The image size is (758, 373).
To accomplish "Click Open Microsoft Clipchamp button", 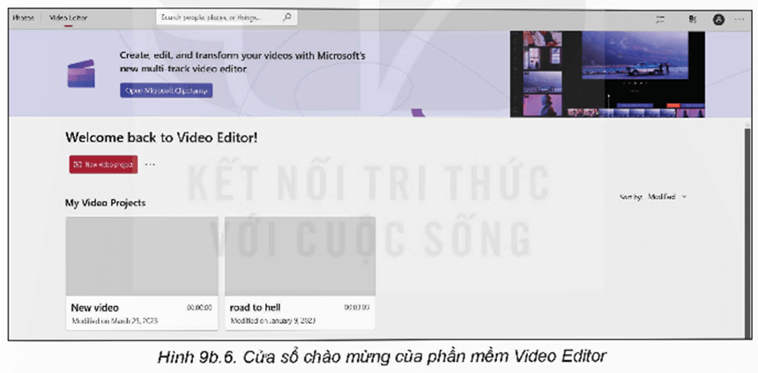I will point(167,91).
